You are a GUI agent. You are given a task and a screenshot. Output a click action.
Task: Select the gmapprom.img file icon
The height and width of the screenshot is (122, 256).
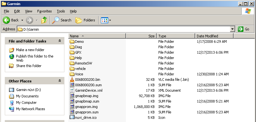[72, 107]
